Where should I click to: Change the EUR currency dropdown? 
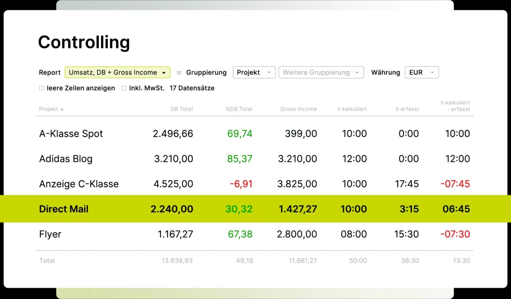(421, 72)
